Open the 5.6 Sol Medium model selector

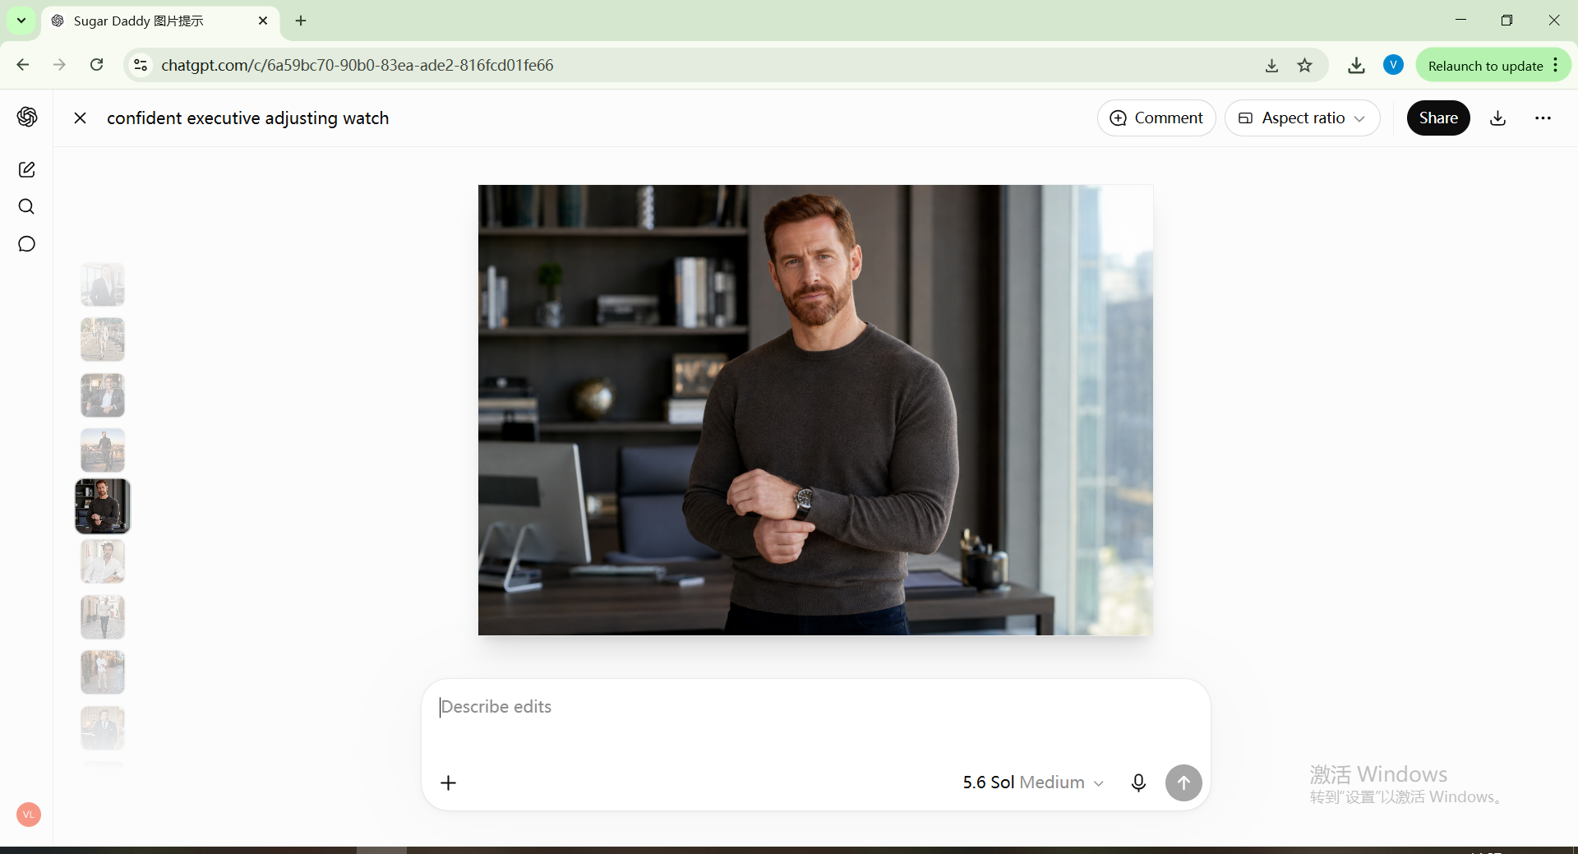1033,782
